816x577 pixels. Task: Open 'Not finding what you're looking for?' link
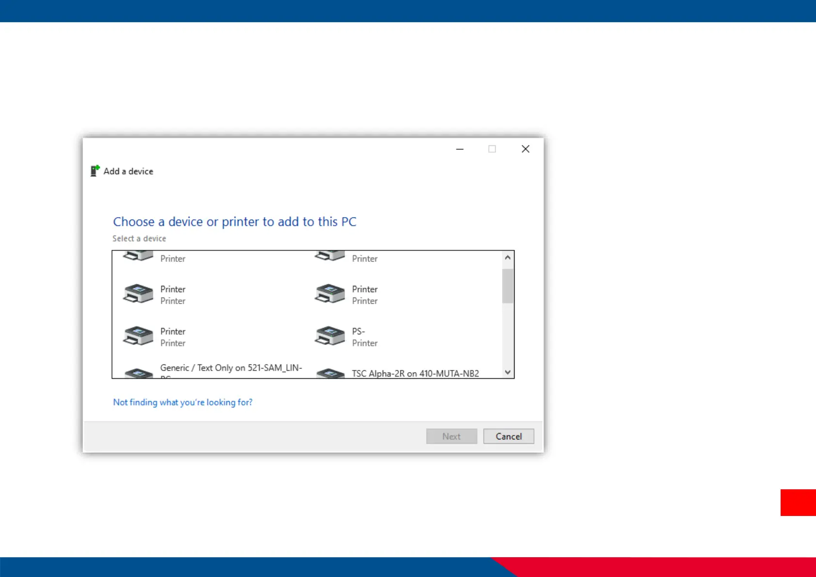183,402
